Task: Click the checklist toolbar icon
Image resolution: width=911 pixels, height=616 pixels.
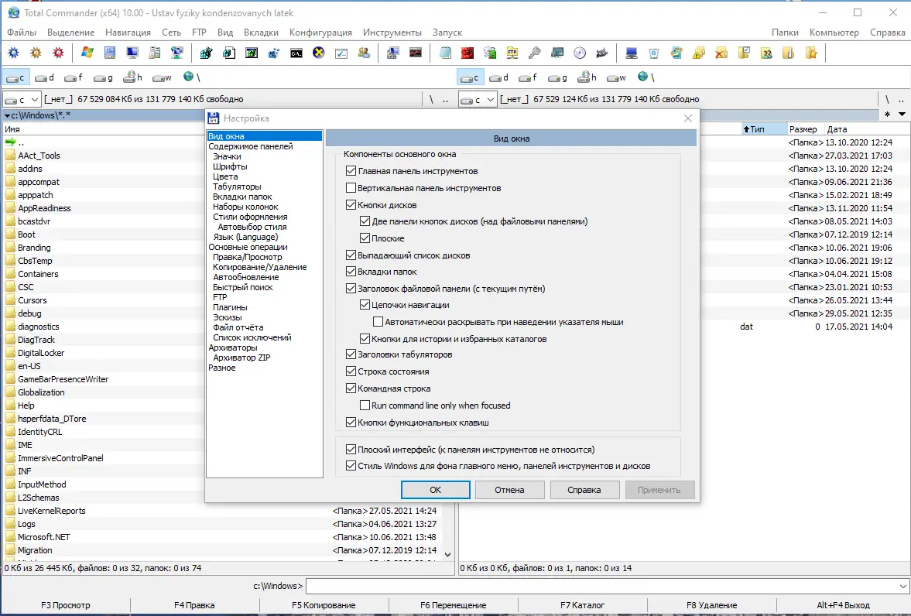Action: [341, 53]
